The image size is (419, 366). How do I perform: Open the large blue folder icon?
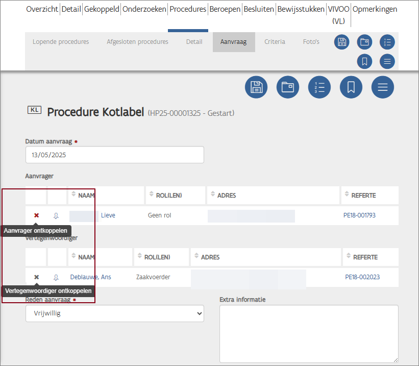click(288, 87)
